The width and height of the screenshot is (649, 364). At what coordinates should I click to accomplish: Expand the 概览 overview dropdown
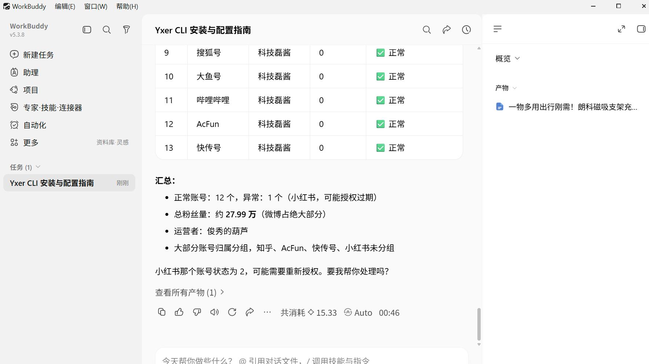coord(507,59)
